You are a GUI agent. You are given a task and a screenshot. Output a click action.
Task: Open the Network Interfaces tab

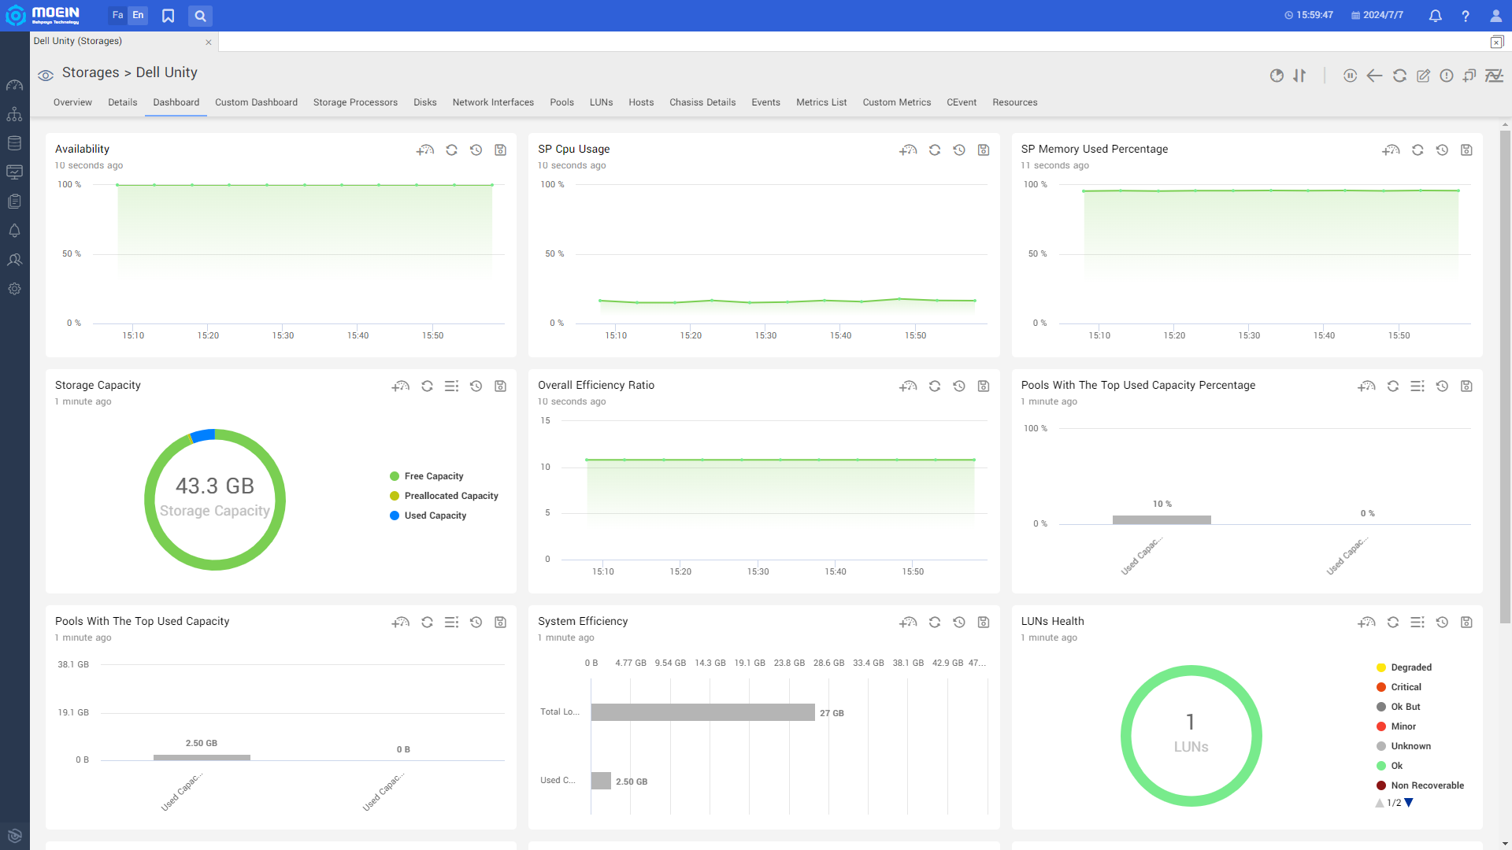[x=493, y=102]
